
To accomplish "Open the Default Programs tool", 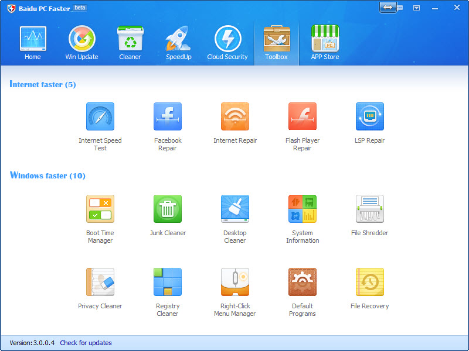I will click(x=303, y=282).
